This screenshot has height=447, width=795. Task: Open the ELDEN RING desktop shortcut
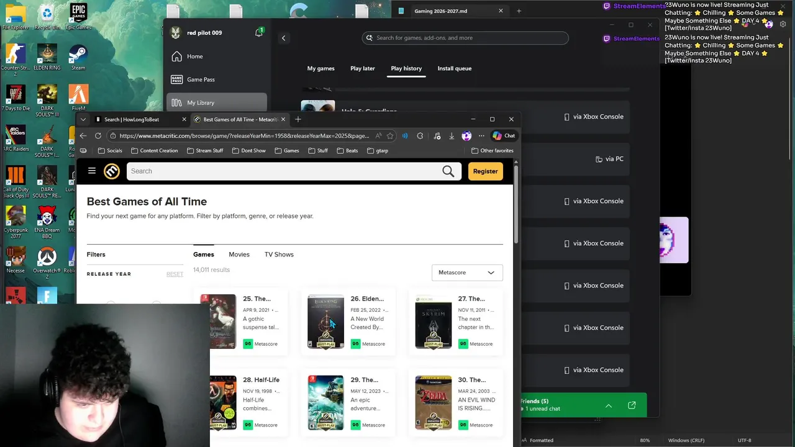tap(47, 58)
